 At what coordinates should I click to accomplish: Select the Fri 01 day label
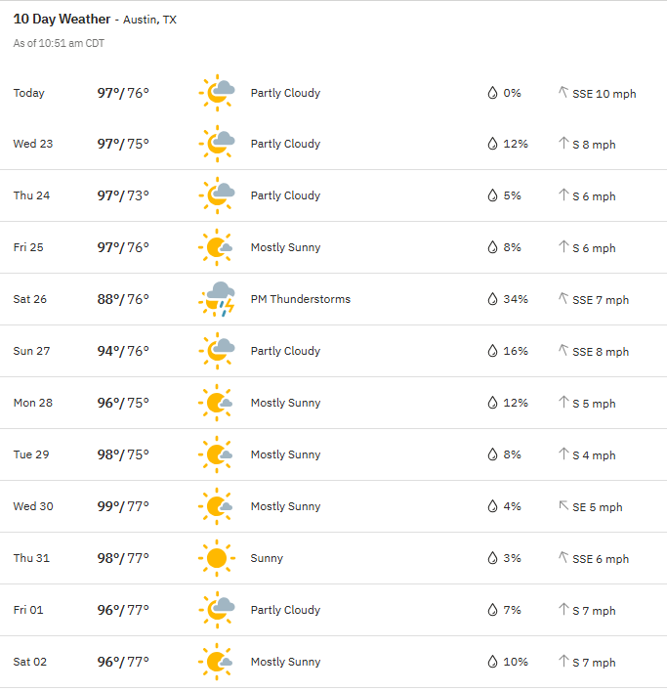tap(28, 610)
